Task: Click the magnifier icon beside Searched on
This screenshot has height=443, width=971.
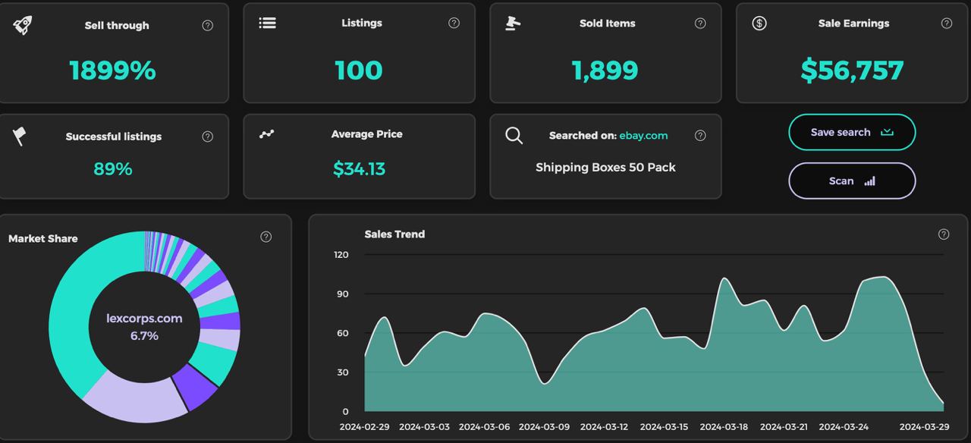Action: coord(514,135)
